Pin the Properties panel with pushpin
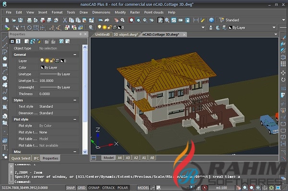 click(x=80, y=34)
